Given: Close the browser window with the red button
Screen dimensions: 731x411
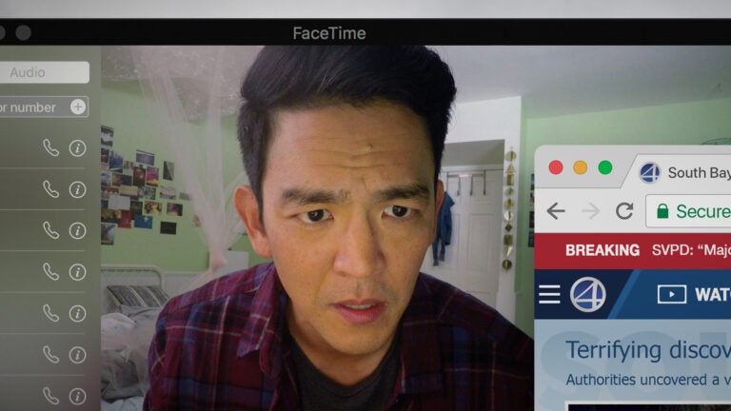Looking at the screenshot, I should point(555,167).
